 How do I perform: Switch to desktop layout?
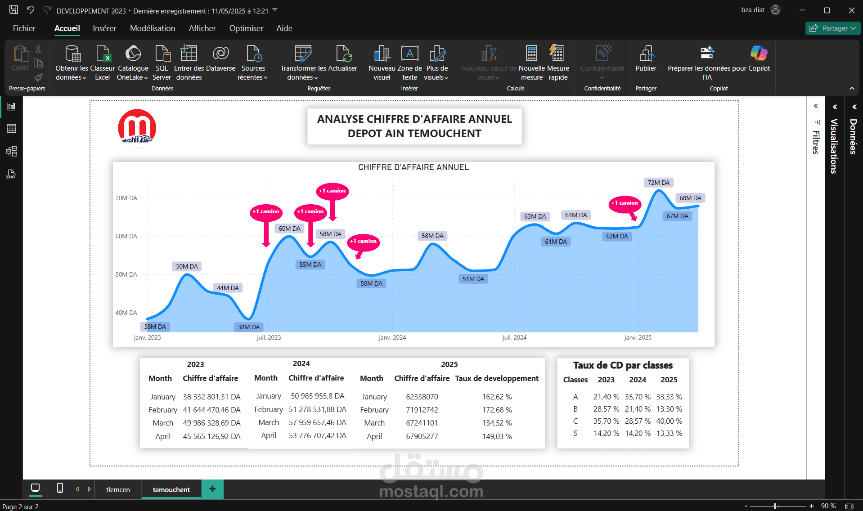pyautogui.click(x=36, y=489)
